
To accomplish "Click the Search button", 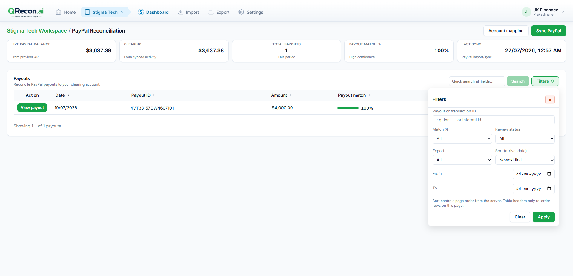I will point(518,81).
